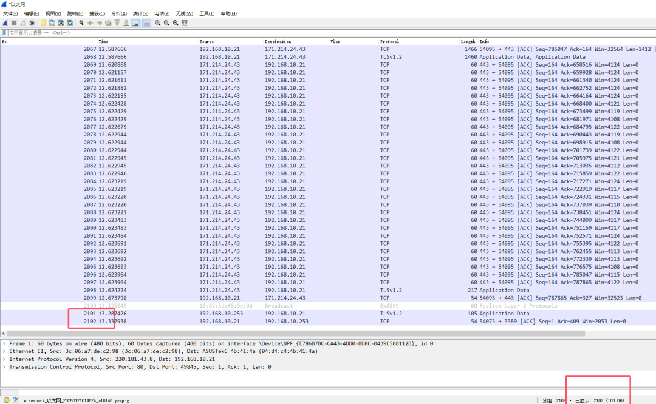The height and width of the screenshot is (404, 656).
Task: Zoom out the main window text
Action: click(x=166, y=23)
